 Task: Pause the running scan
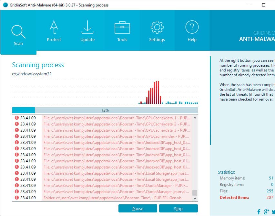pos(138,209)
